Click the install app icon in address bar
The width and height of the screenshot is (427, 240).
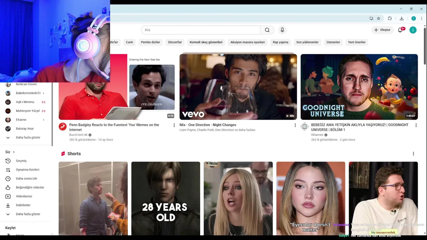pyautogui.click(x=371, y=18)
